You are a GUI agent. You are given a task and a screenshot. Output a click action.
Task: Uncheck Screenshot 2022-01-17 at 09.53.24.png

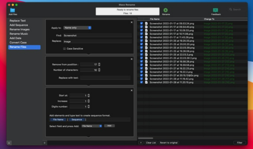tap(141, 23)
